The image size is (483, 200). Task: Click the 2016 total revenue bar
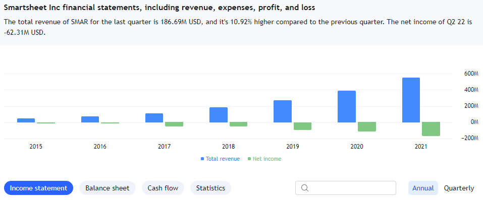[x=90, y=119]
